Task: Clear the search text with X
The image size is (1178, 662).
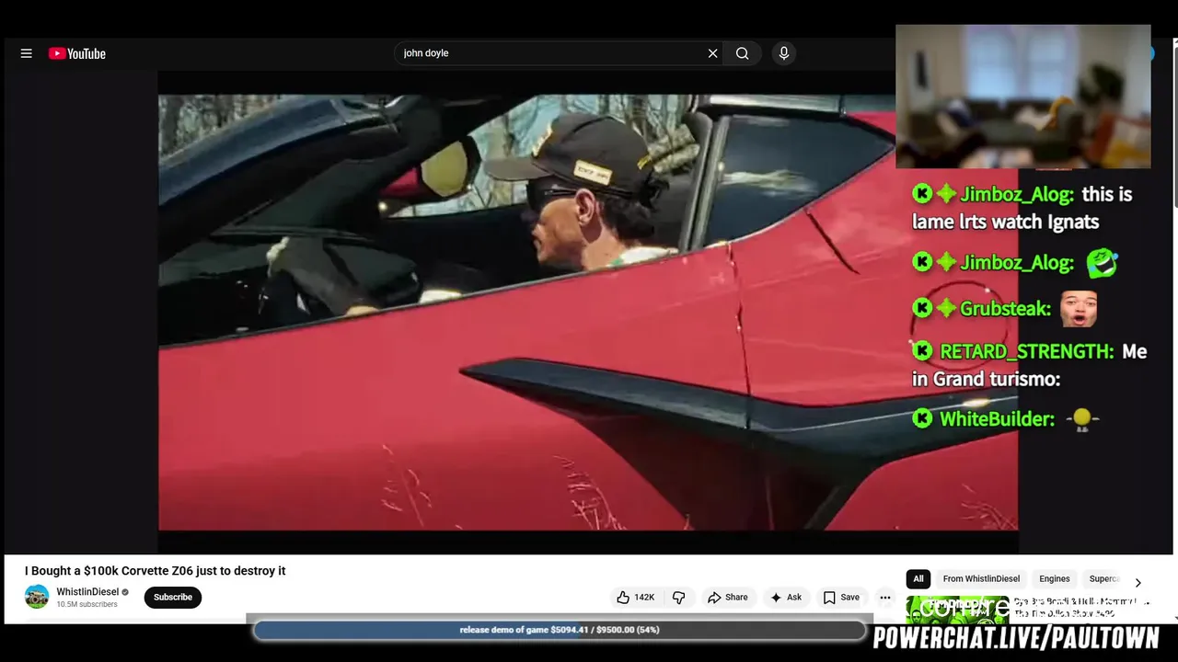Action: point(712,53)
